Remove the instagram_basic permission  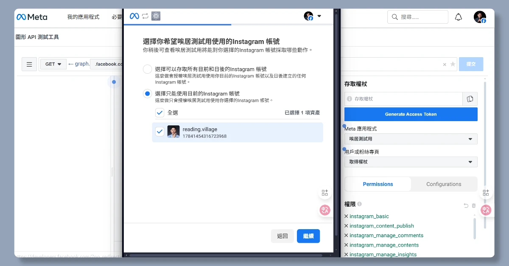coord(346,216)
